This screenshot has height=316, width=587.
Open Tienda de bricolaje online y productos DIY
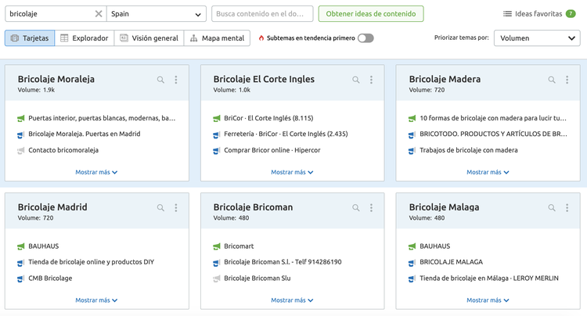(x=92, y=262)
